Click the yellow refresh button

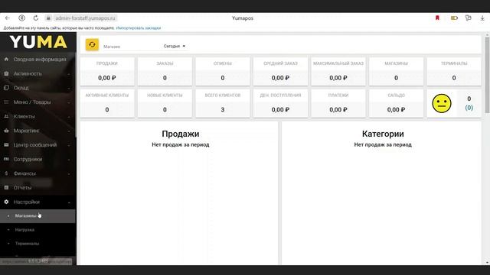coord(92,44)
